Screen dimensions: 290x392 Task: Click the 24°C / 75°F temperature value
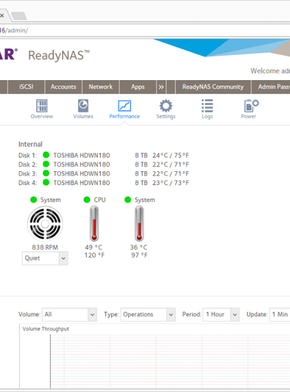170,155
